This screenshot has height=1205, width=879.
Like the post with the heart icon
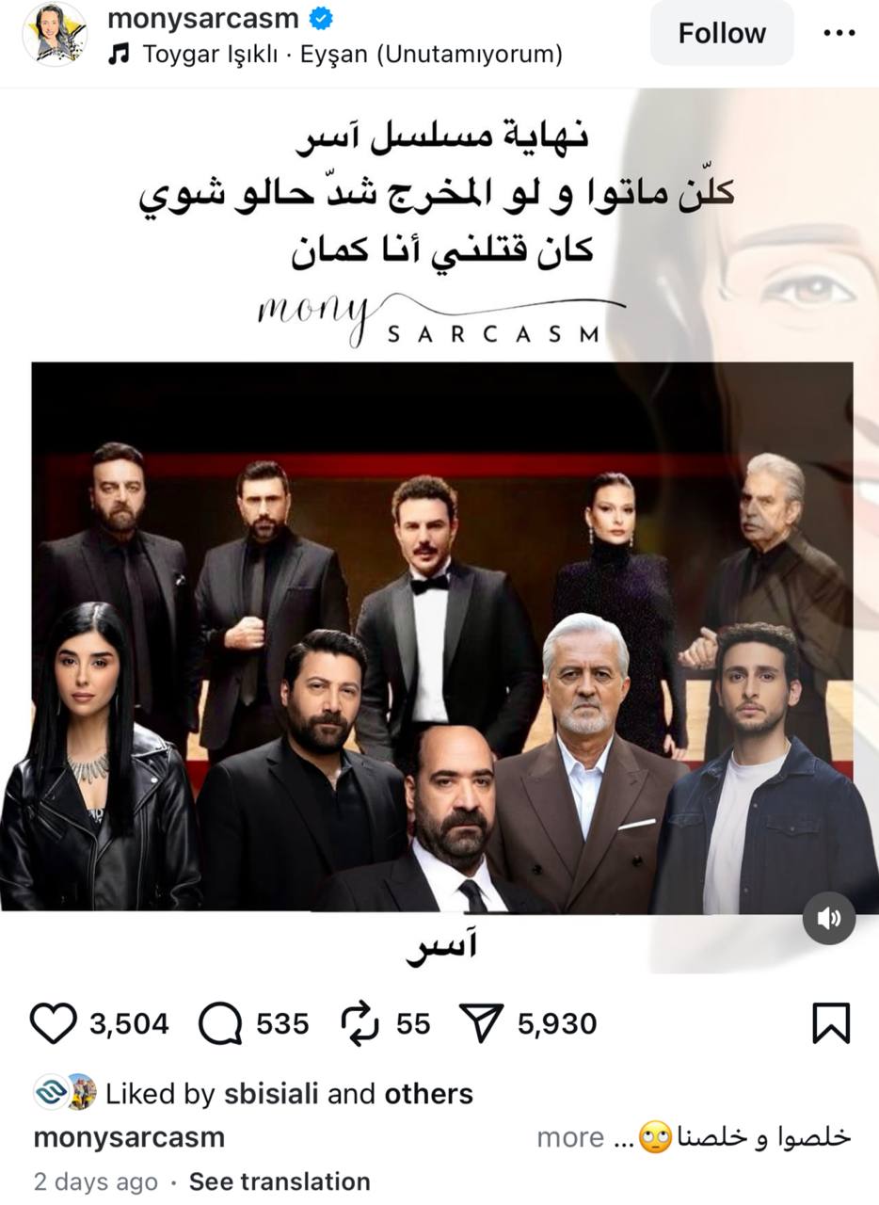54,1023
